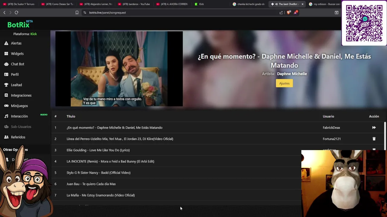
Task: Open site settings icon left of URL
Action: pyautogui.click(x=85, y=12)
